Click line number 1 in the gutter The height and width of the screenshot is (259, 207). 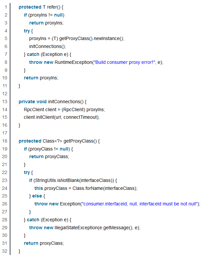6,7
